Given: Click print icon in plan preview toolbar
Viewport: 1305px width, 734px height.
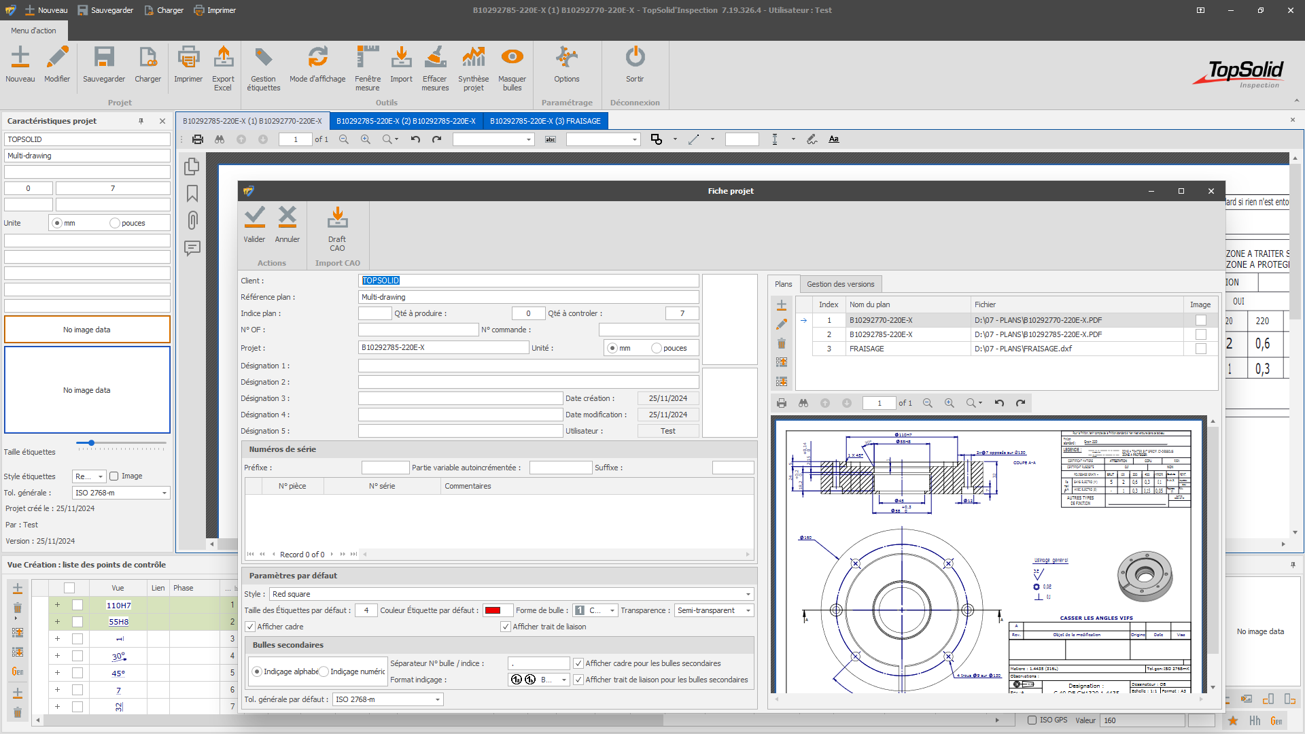Looking at the screenshot, I should point(782,403).
